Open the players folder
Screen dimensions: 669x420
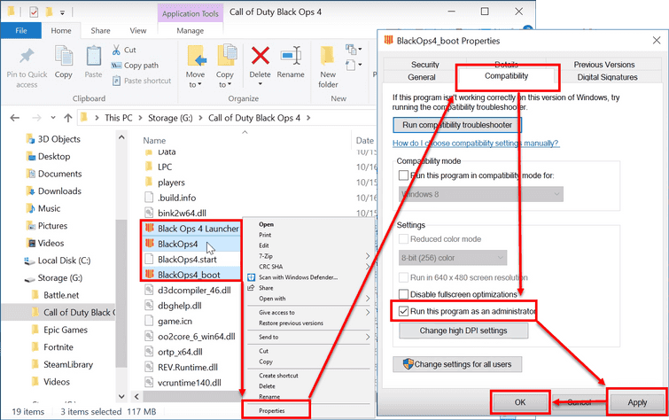tap(171, 183)
